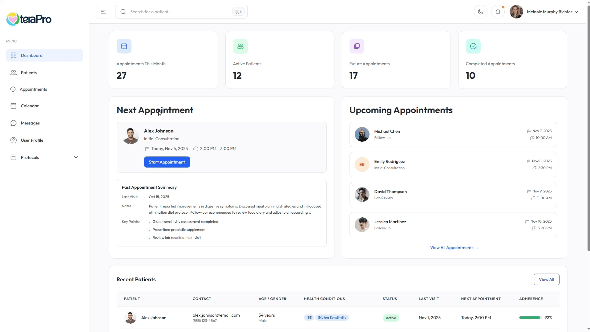Toggle dark mode with the moon icon
This screenshot has height=332, width=590.
pos(480,12)
